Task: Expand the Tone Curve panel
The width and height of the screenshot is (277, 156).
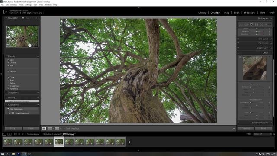Action: pyautogui.click(x=271, y=39)
